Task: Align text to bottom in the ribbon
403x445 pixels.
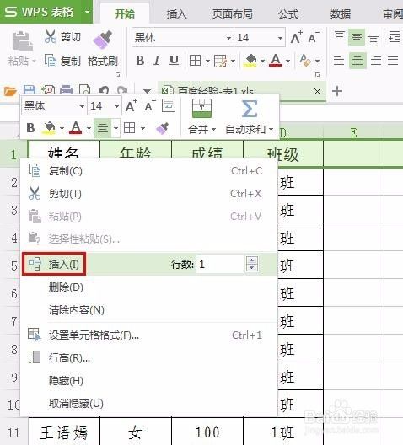Action: tap(373, 38)
